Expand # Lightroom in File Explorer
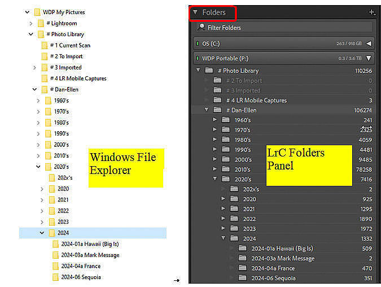The width and height of the screenshot is (381, 287). tap(31, 23)
